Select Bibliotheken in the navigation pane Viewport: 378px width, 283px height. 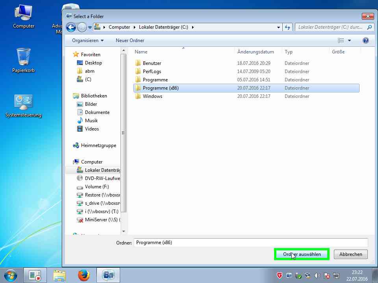(x=94, y=96)
